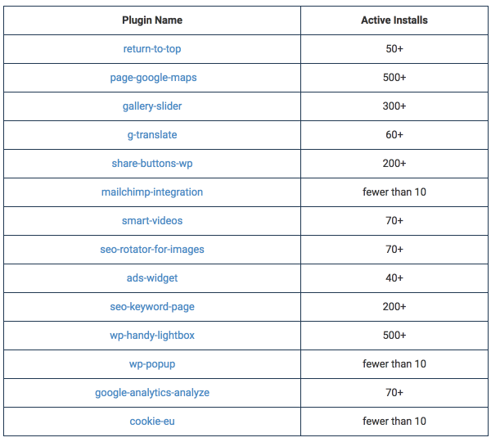
Task: Select the 60+ installs cell for g-translate
Action: (x=394, y=135)
